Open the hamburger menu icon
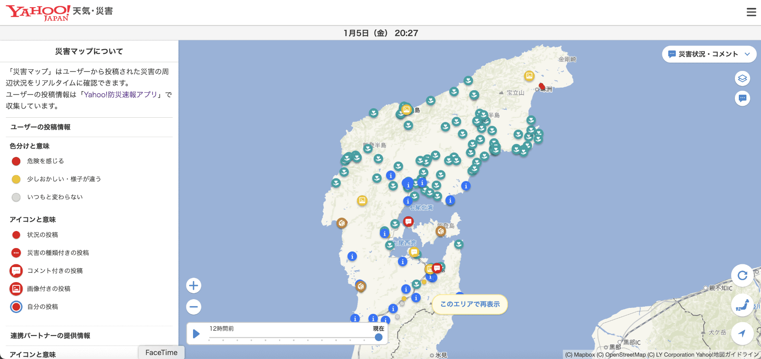The width and height of the screenshot is (761, 359). click(x=751, y=12)
